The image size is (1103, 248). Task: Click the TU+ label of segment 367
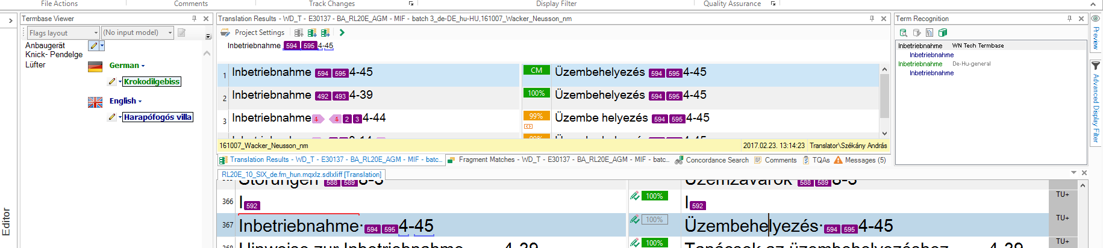tap(1062, 218)
